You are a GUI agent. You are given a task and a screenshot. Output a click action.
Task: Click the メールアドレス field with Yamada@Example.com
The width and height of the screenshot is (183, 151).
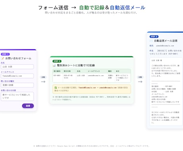17,76
